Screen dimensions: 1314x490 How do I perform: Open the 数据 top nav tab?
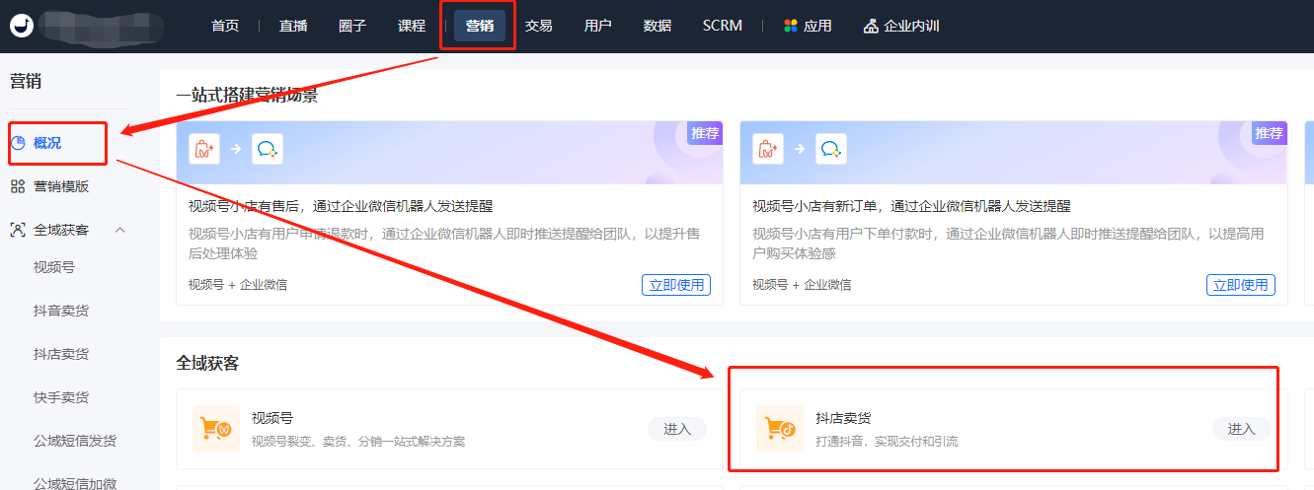click(x=657, y=26)
